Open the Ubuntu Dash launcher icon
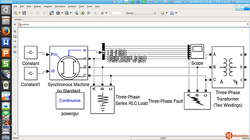This screenshot has height=140, width=250. point(6,10)
